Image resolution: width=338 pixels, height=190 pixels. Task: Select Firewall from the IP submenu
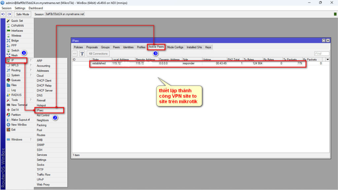click(x=41, y=100)
